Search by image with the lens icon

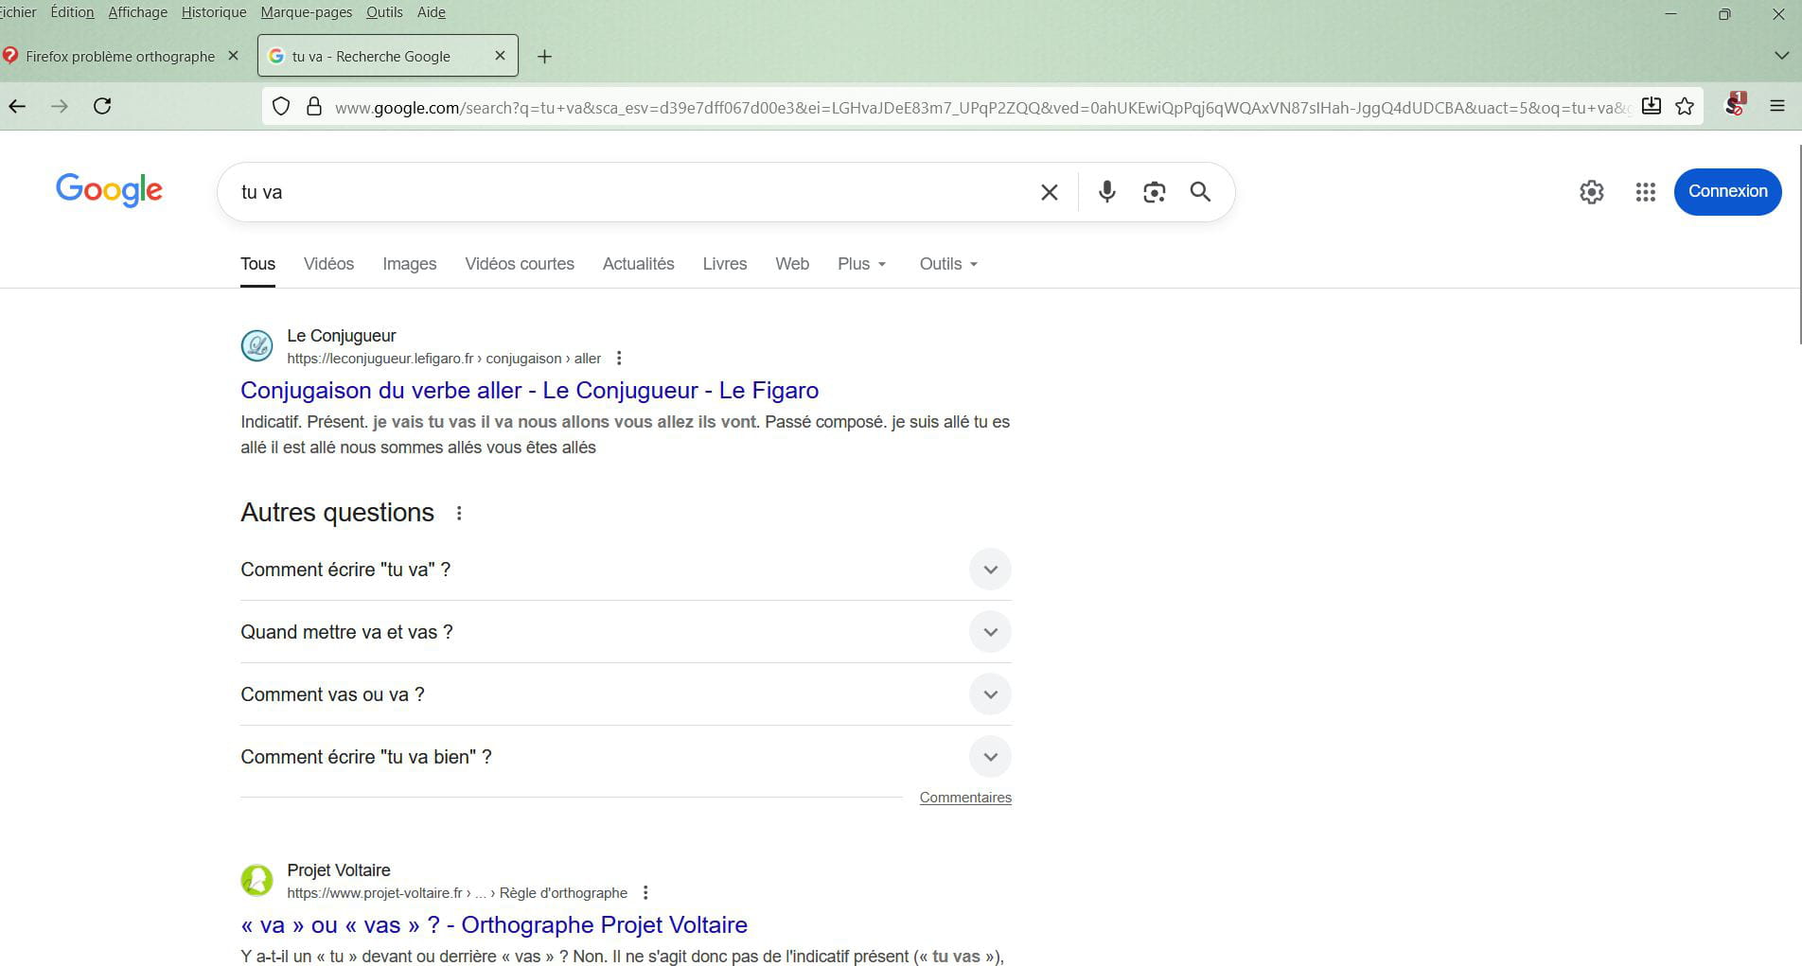[1154, 192]
